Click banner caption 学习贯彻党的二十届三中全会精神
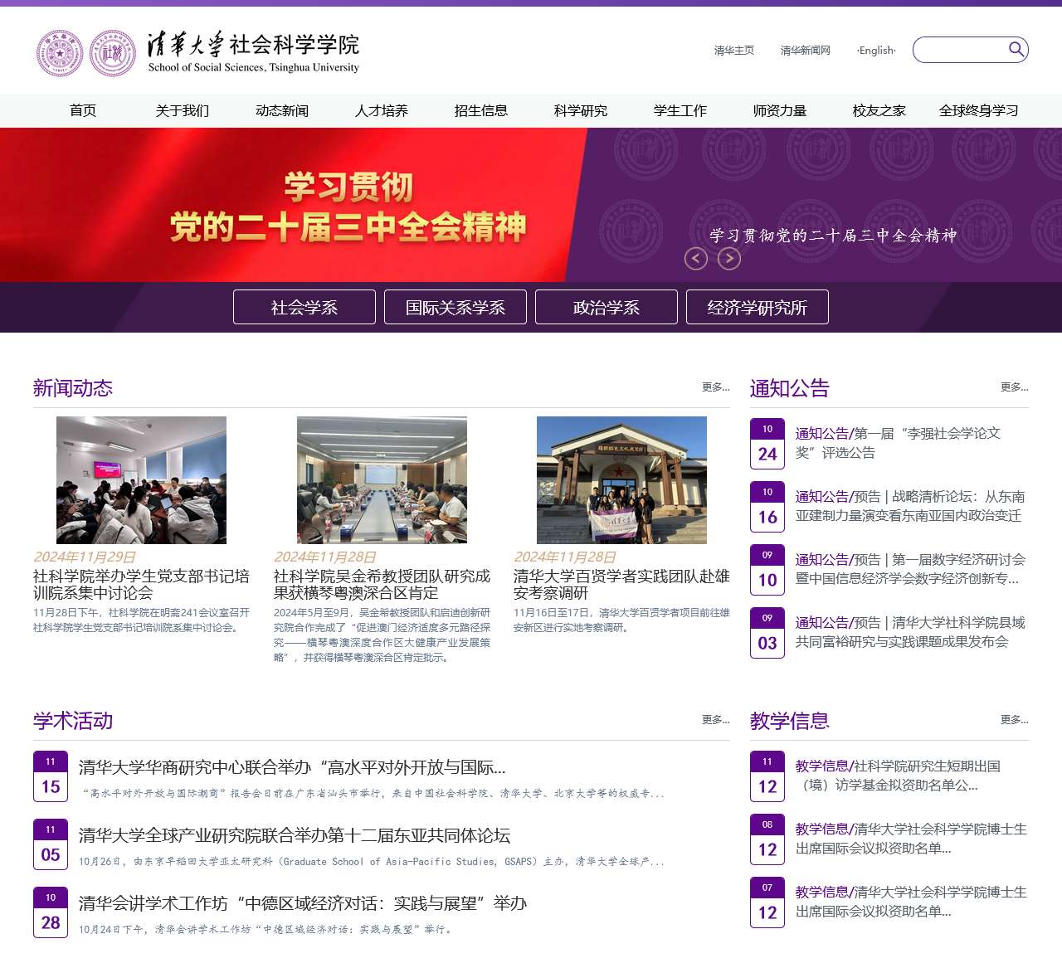1062x968 pixels. pos(833,236)
